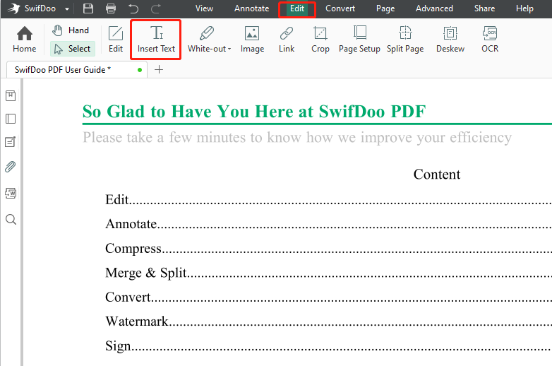Switch to Select mode
The height and width of the screenshot is (366, 552).
(73, 49)
